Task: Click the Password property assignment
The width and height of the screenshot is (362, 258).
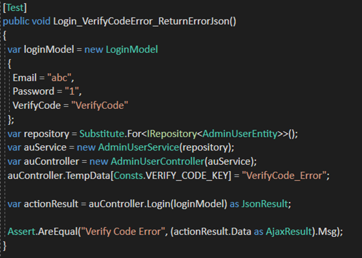Action: tap(47, 91)
